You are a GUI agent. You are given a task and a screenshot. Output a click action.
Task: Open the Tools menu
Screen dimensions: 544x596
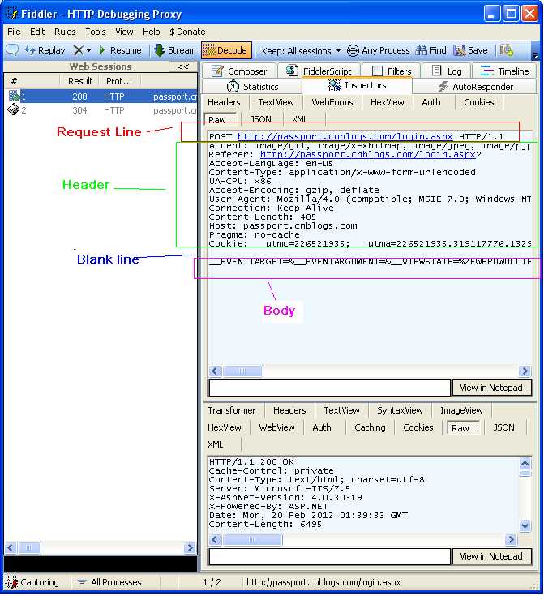pos(96,32)
